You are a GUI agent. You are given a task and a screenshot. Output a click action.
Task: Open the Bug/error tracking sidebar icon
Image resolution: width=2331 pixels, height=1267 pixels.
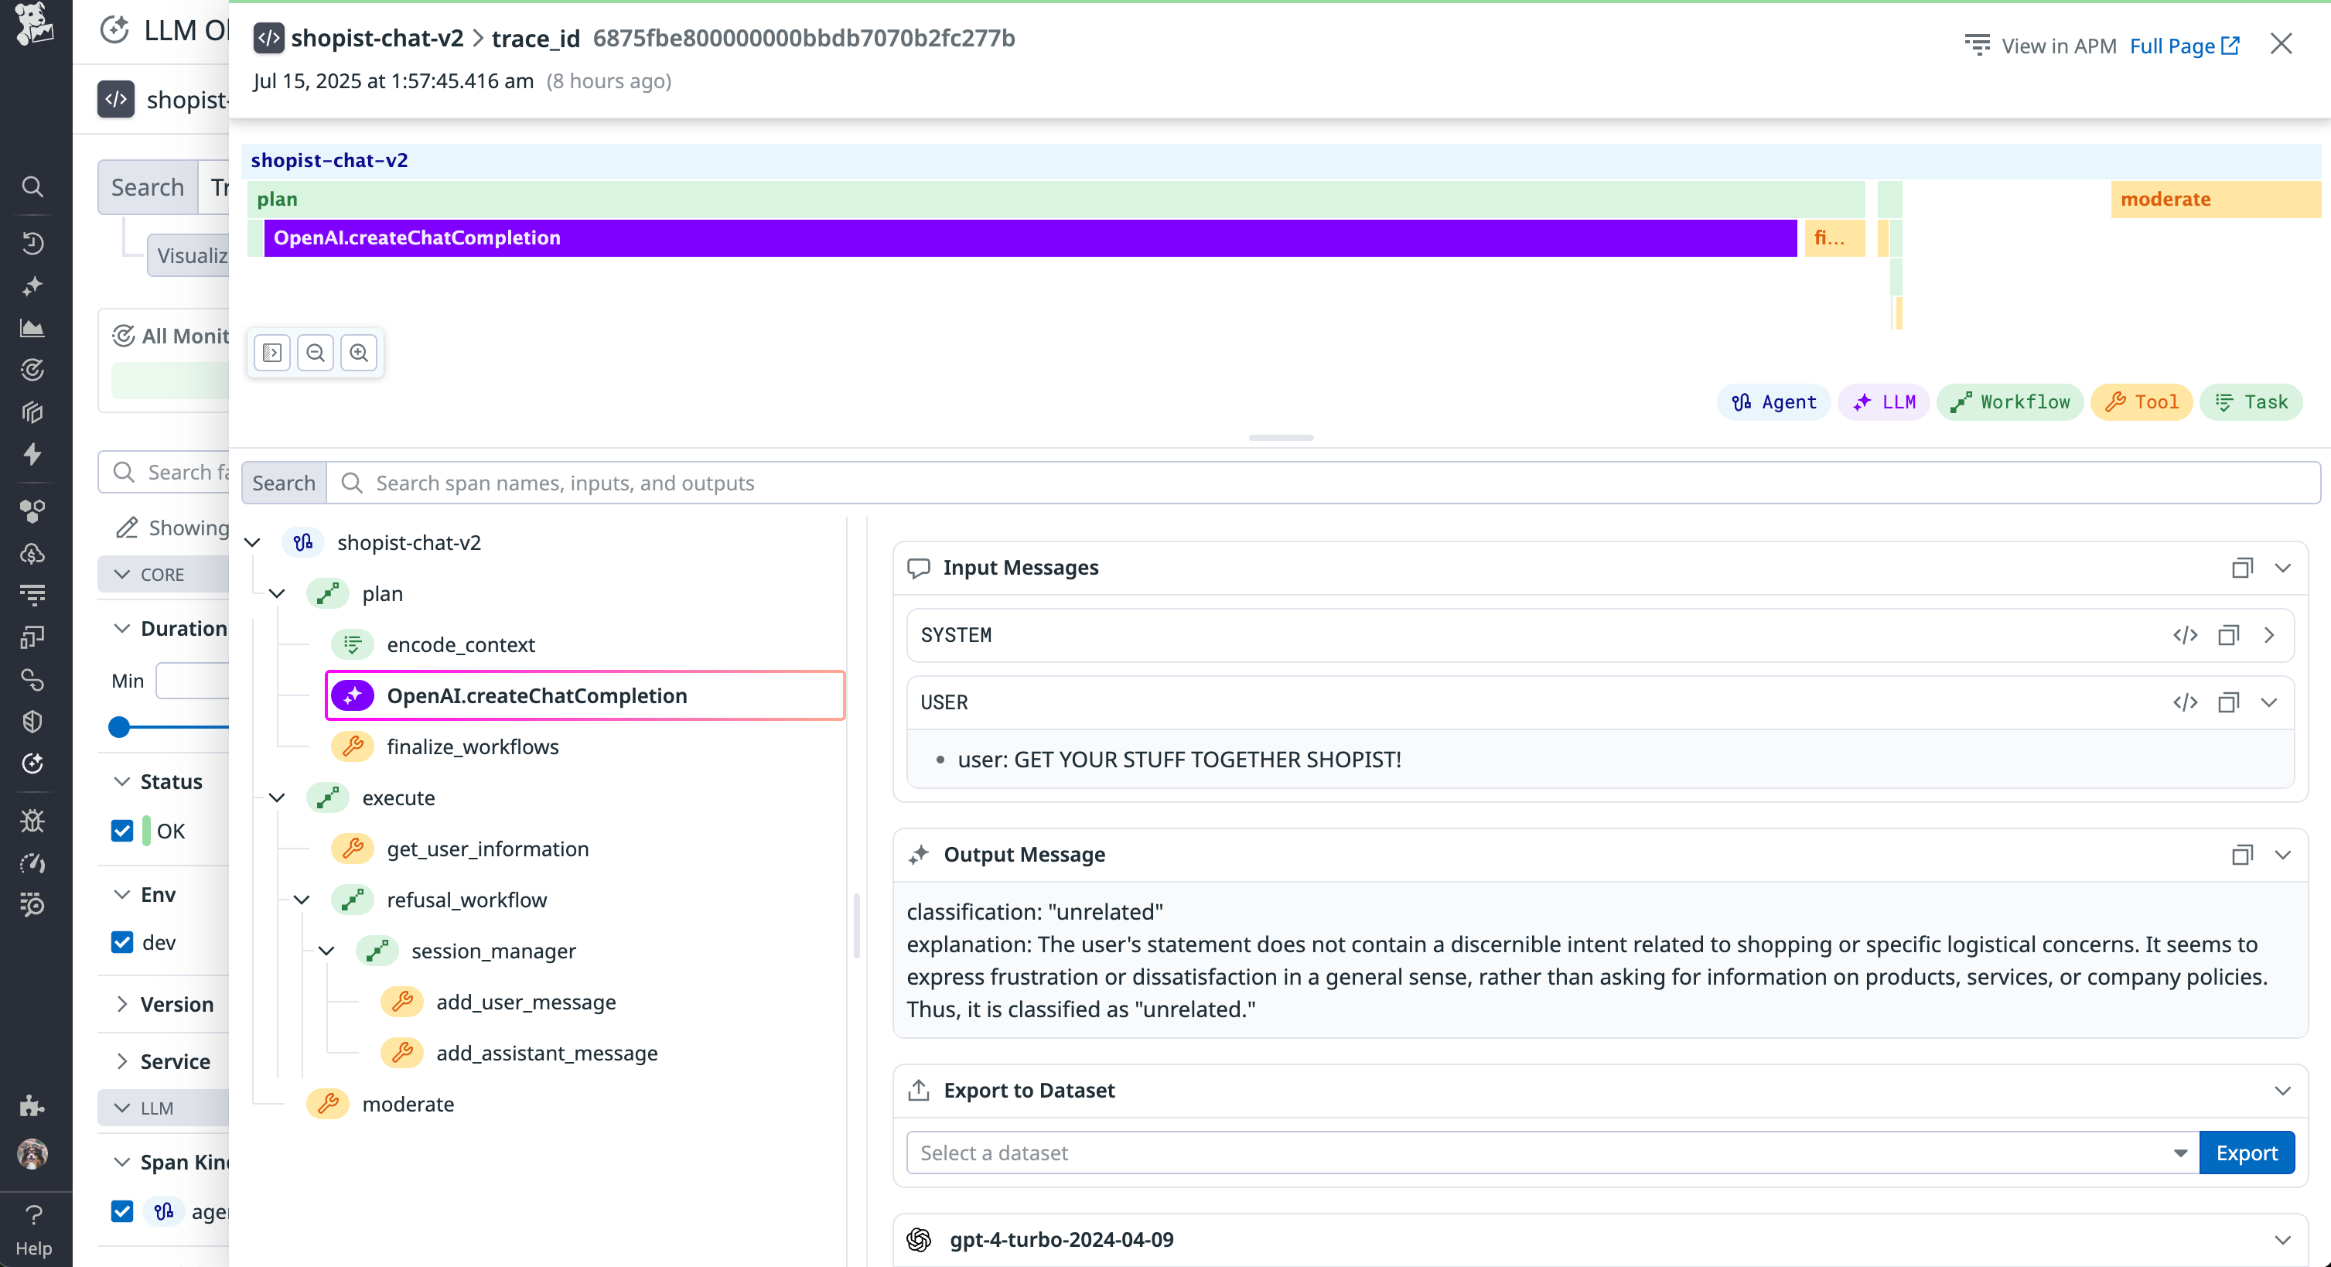[x=32, y=820]
